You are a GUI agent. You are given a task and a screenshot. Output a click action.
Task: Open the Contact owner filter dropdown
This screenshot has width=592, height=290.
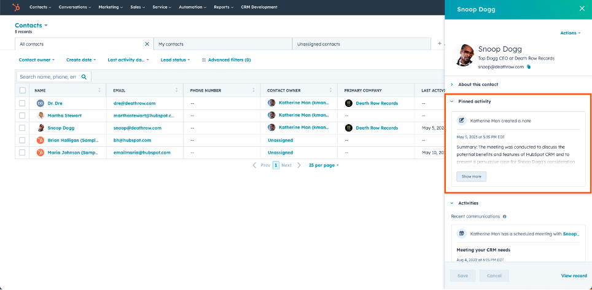[37, 60]
